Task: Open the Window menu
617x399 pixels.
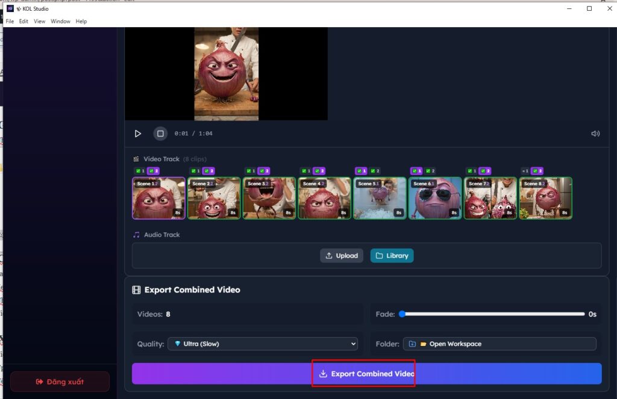Action: 60,21
